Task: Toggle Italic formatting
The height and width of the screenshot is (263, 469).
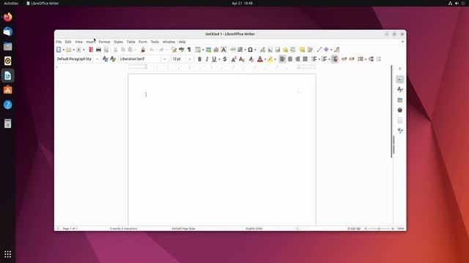Action: (x=207, y=59)
